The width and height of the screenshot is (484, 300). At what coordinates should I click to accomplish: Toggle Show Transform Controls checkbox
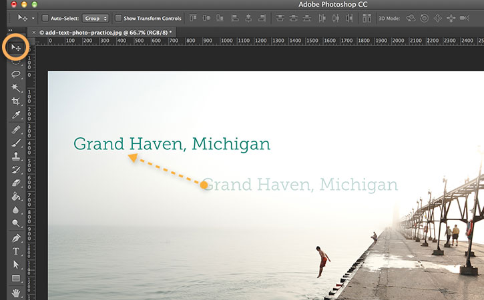(118, 18)
